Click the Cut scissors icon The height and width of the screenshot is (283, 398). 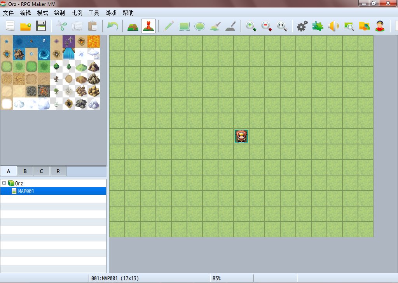(x=61, y=26)
